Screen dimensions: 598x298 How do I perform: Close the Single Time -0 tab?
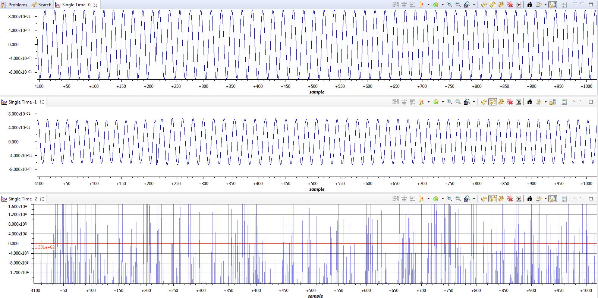(x=95, y=5)
